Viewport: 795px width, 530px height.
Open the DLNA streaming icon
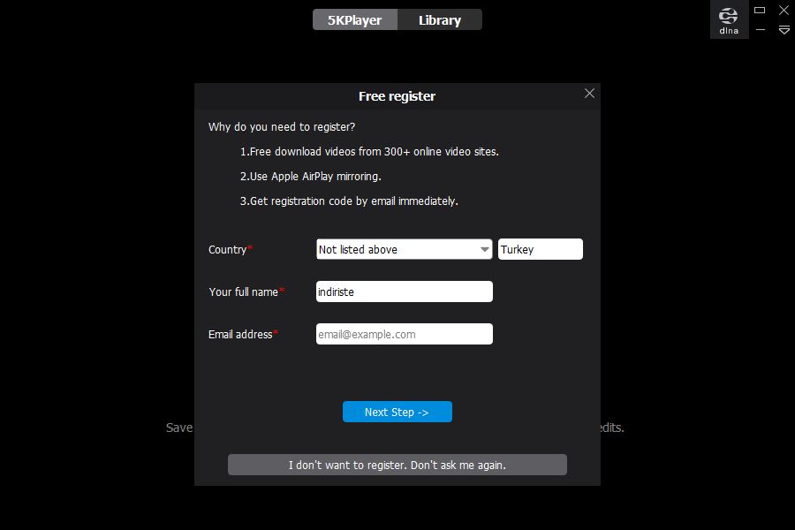click(729, 20)
